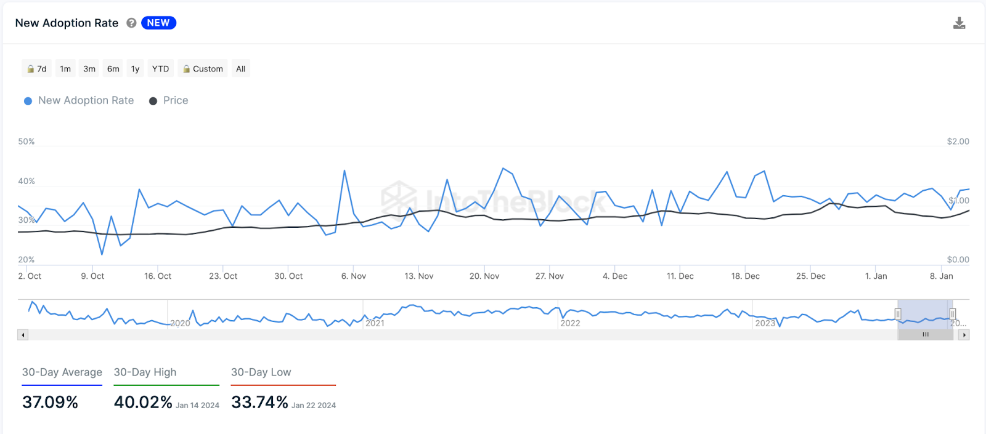
Task: Select the YTD time range
Action: (161, 68)
